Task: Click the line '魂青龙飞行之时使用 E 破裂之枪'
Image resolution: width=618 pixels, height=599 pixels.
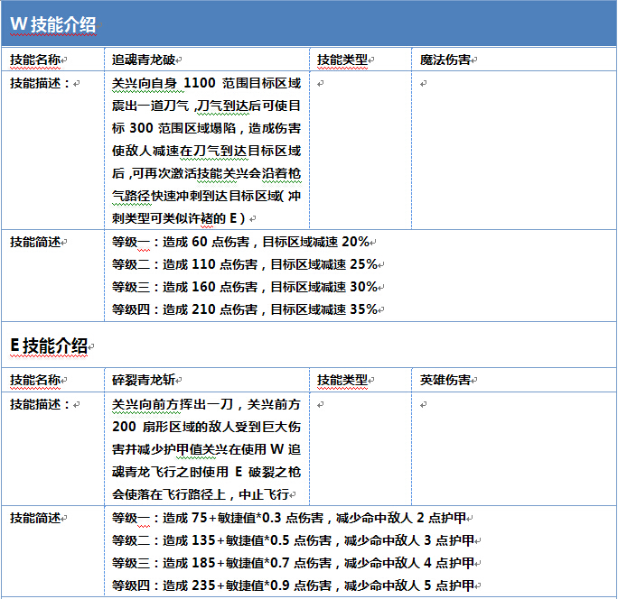Action: pyautogui.click(x=207, y=472)
